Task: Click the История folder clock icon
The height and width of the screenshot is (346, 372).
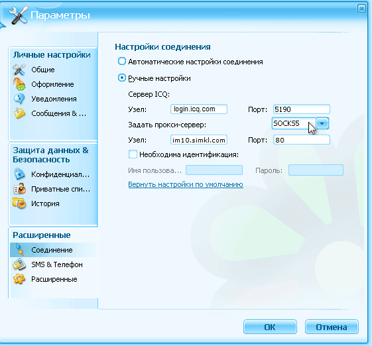Action: (x=19, y=203)
